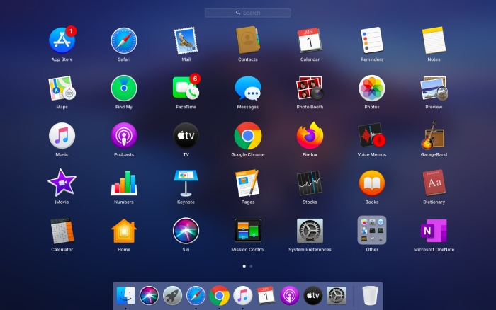496x310 pixels.
Task: Expand the Other folder
Action: tap(372, 230)
